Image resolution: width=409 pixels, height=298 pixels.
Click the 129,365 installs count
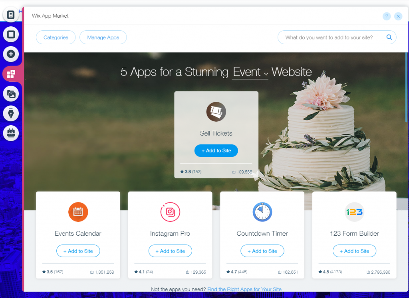click(196, 272)
